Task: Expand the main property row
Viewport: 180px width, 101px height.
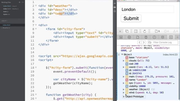Action: click(124, 77)
